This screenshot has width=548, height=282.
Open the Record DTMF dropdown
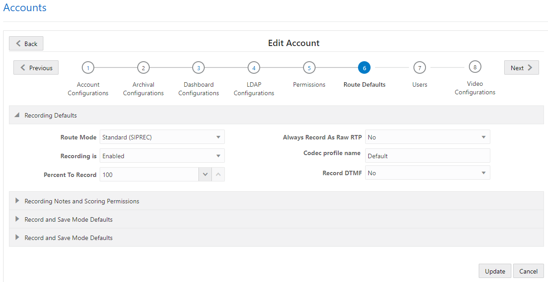(483, 173)
